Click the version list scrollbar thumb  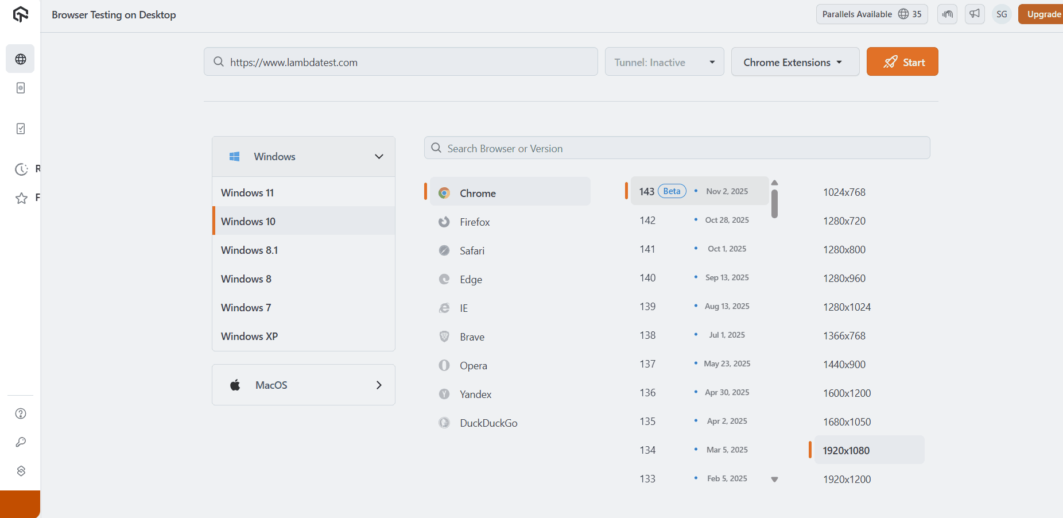coord(774,204)
